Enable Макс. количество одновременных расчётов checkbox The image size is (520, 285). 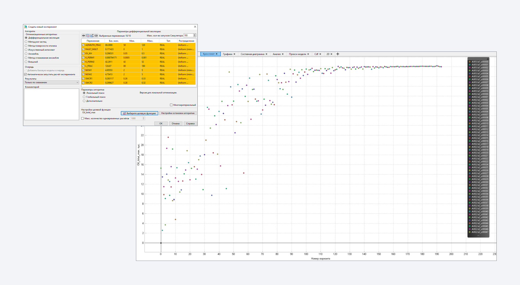point(83,118)
